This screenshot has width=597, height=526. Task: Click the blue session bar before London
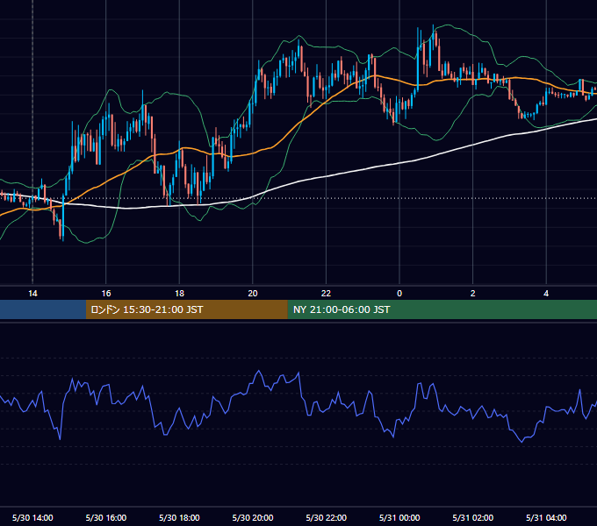[43, 309]
